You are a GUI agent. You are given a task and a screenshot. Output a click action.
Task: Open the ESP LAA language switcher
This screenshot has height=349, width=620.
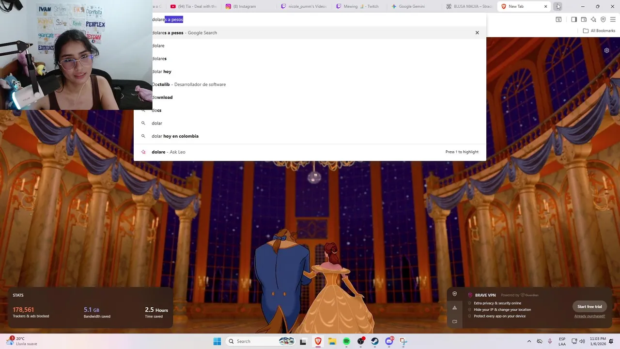click(x=562, y=341)
